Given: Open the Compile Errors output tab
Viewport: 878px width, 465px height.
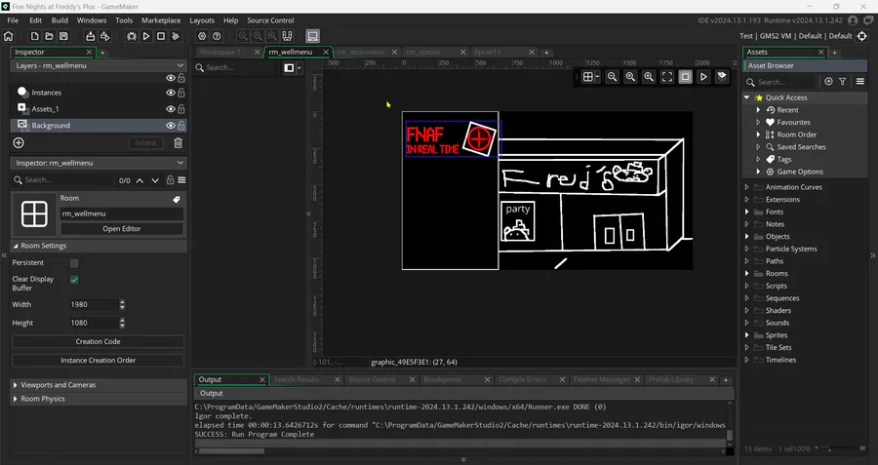Looking at the screenshot, I should click(x=522, y=379).
